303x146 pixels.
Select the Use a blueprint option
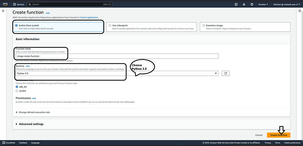pos(151,27)
